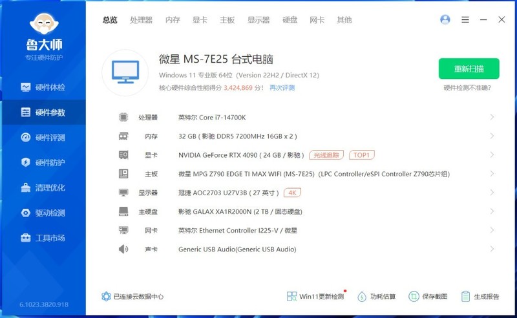The height and width of the screenshot is (318, 517).
Task: Click 硬件检测不准确? link
Action: pyautogui.click(x=467, y=88)
